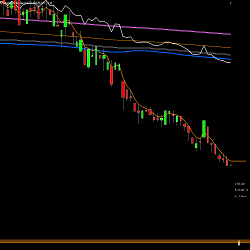Select the tall green candle near the right end

pyautogui.click(x=204, y=129)
